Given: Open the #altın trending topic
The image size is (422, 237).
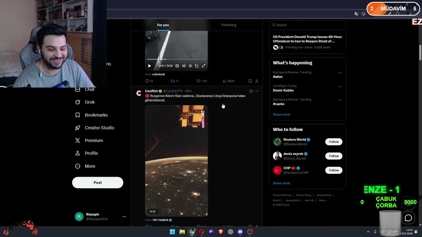Looking at the screenshot, I should [x=278, y=77].
